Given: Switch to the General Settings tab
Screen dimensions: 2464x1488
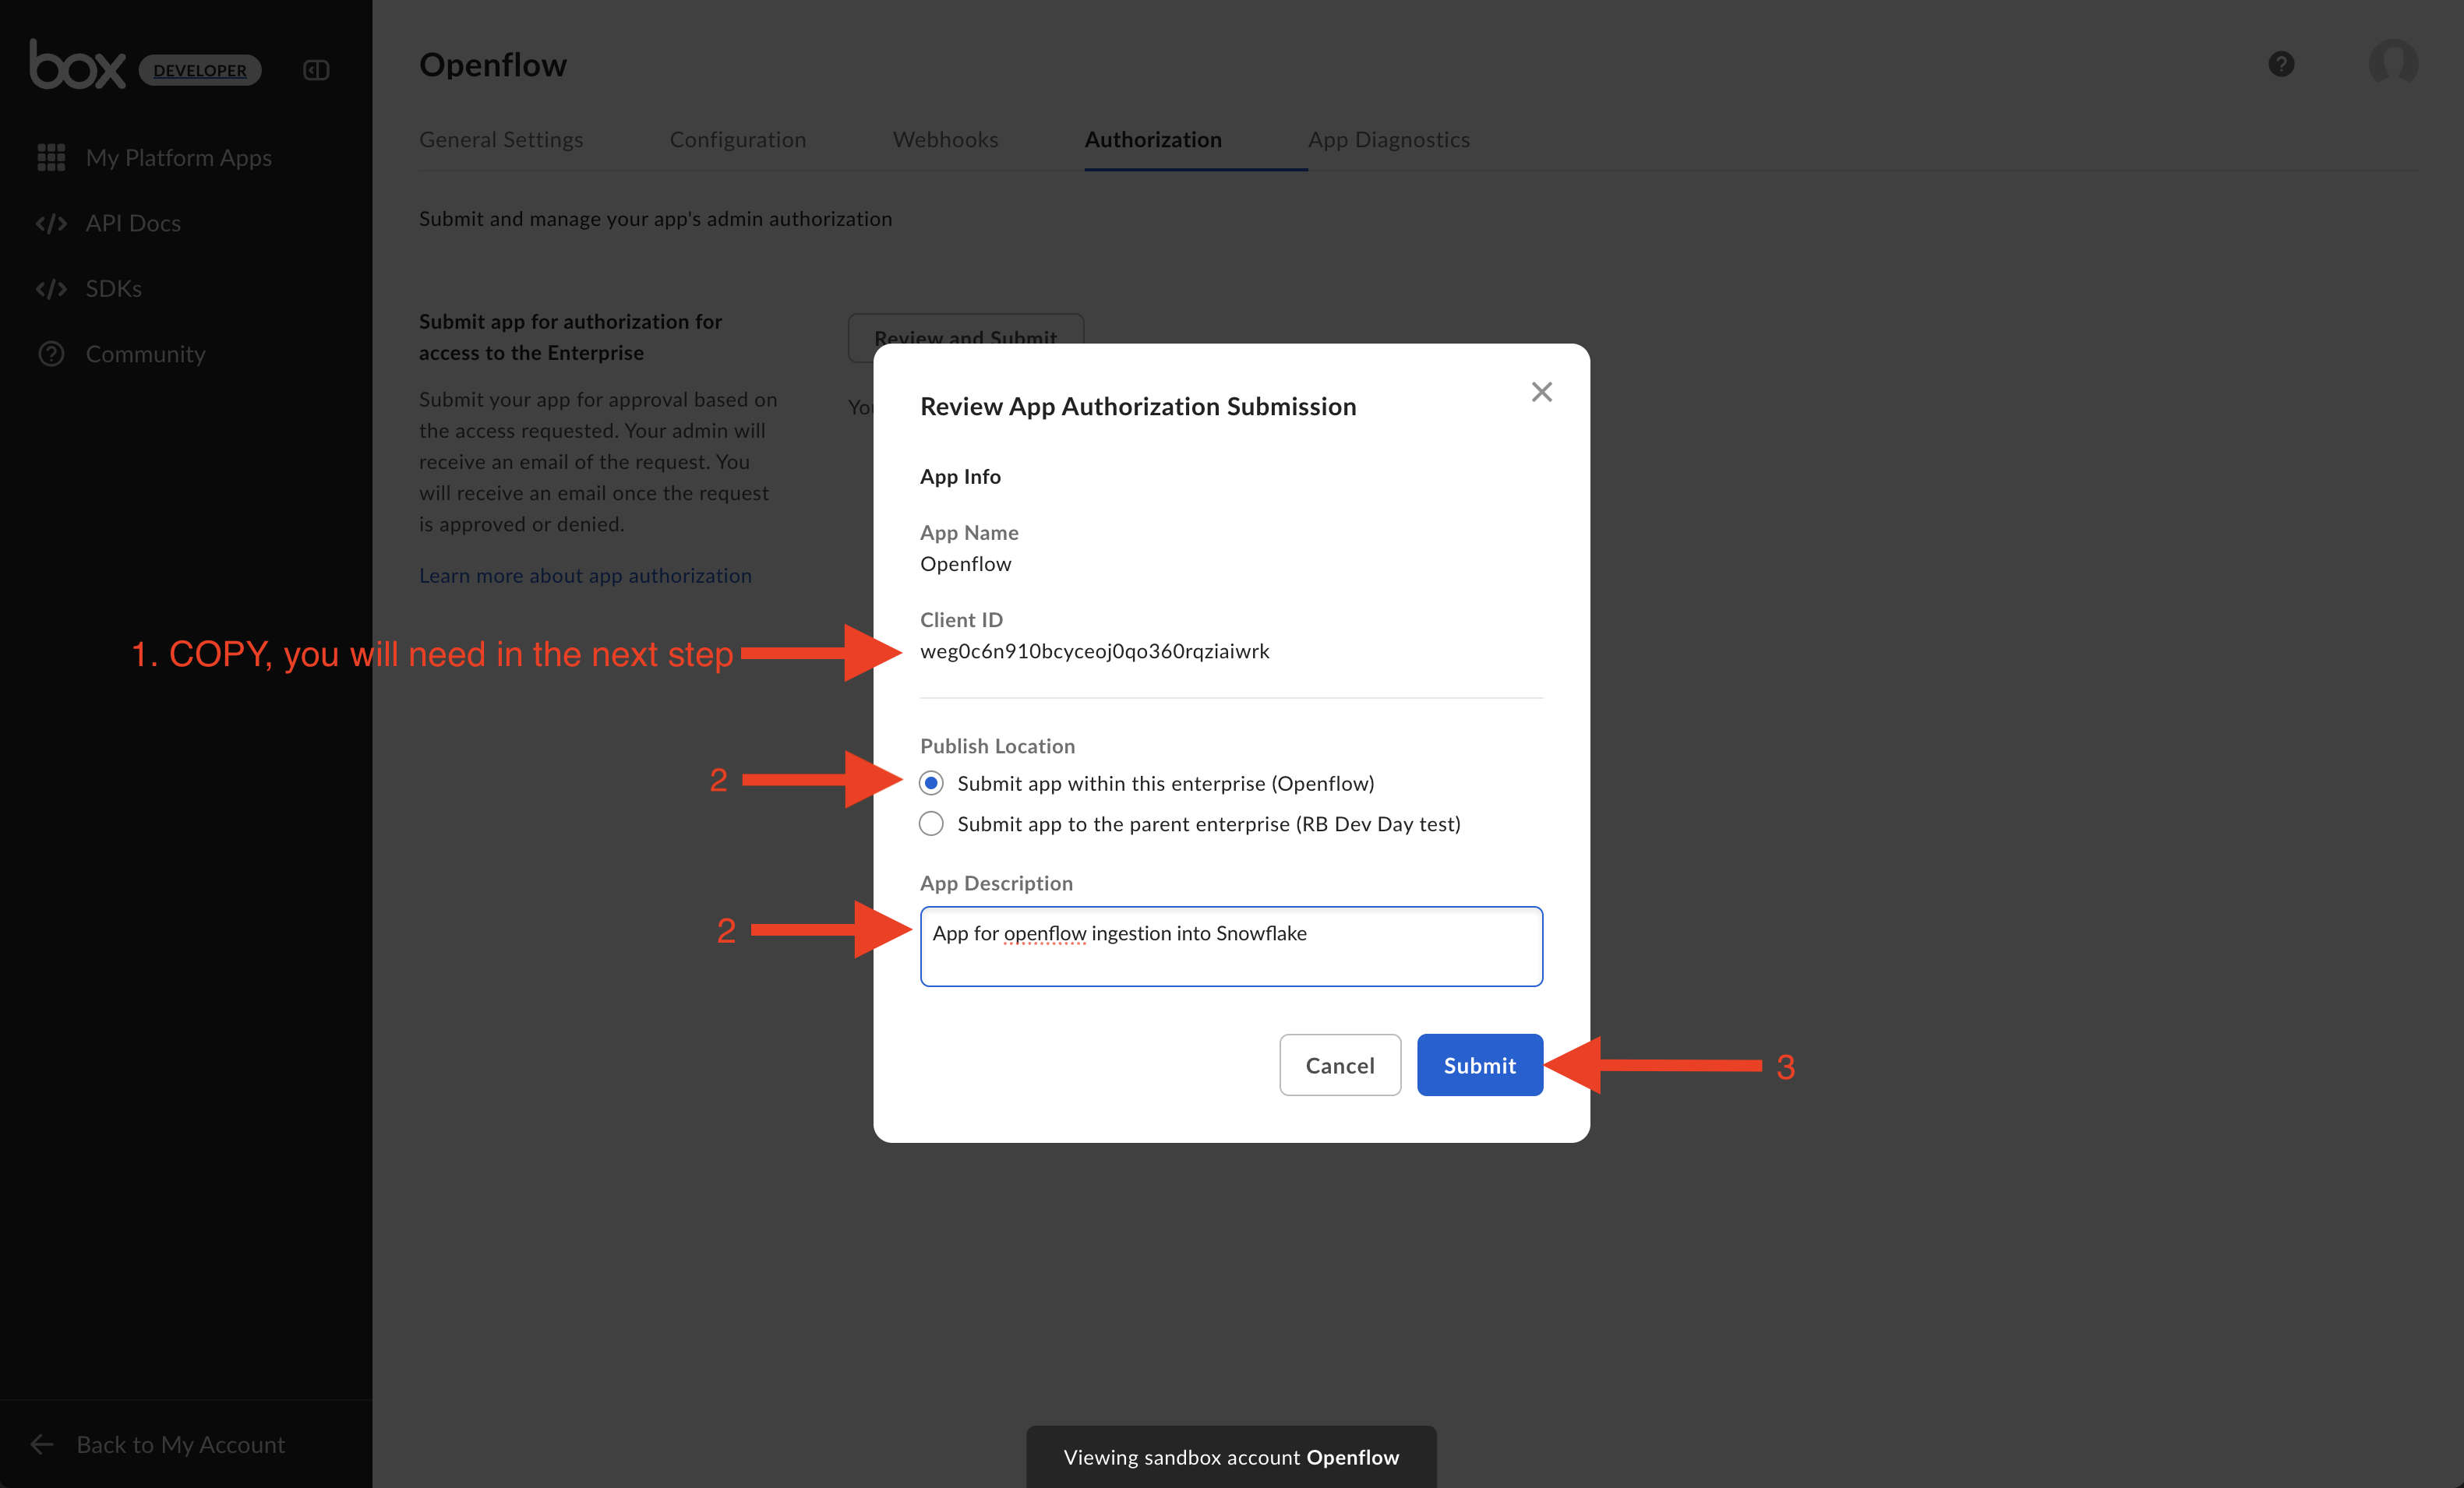Looking at the screenshot, I should pos(501,140).
